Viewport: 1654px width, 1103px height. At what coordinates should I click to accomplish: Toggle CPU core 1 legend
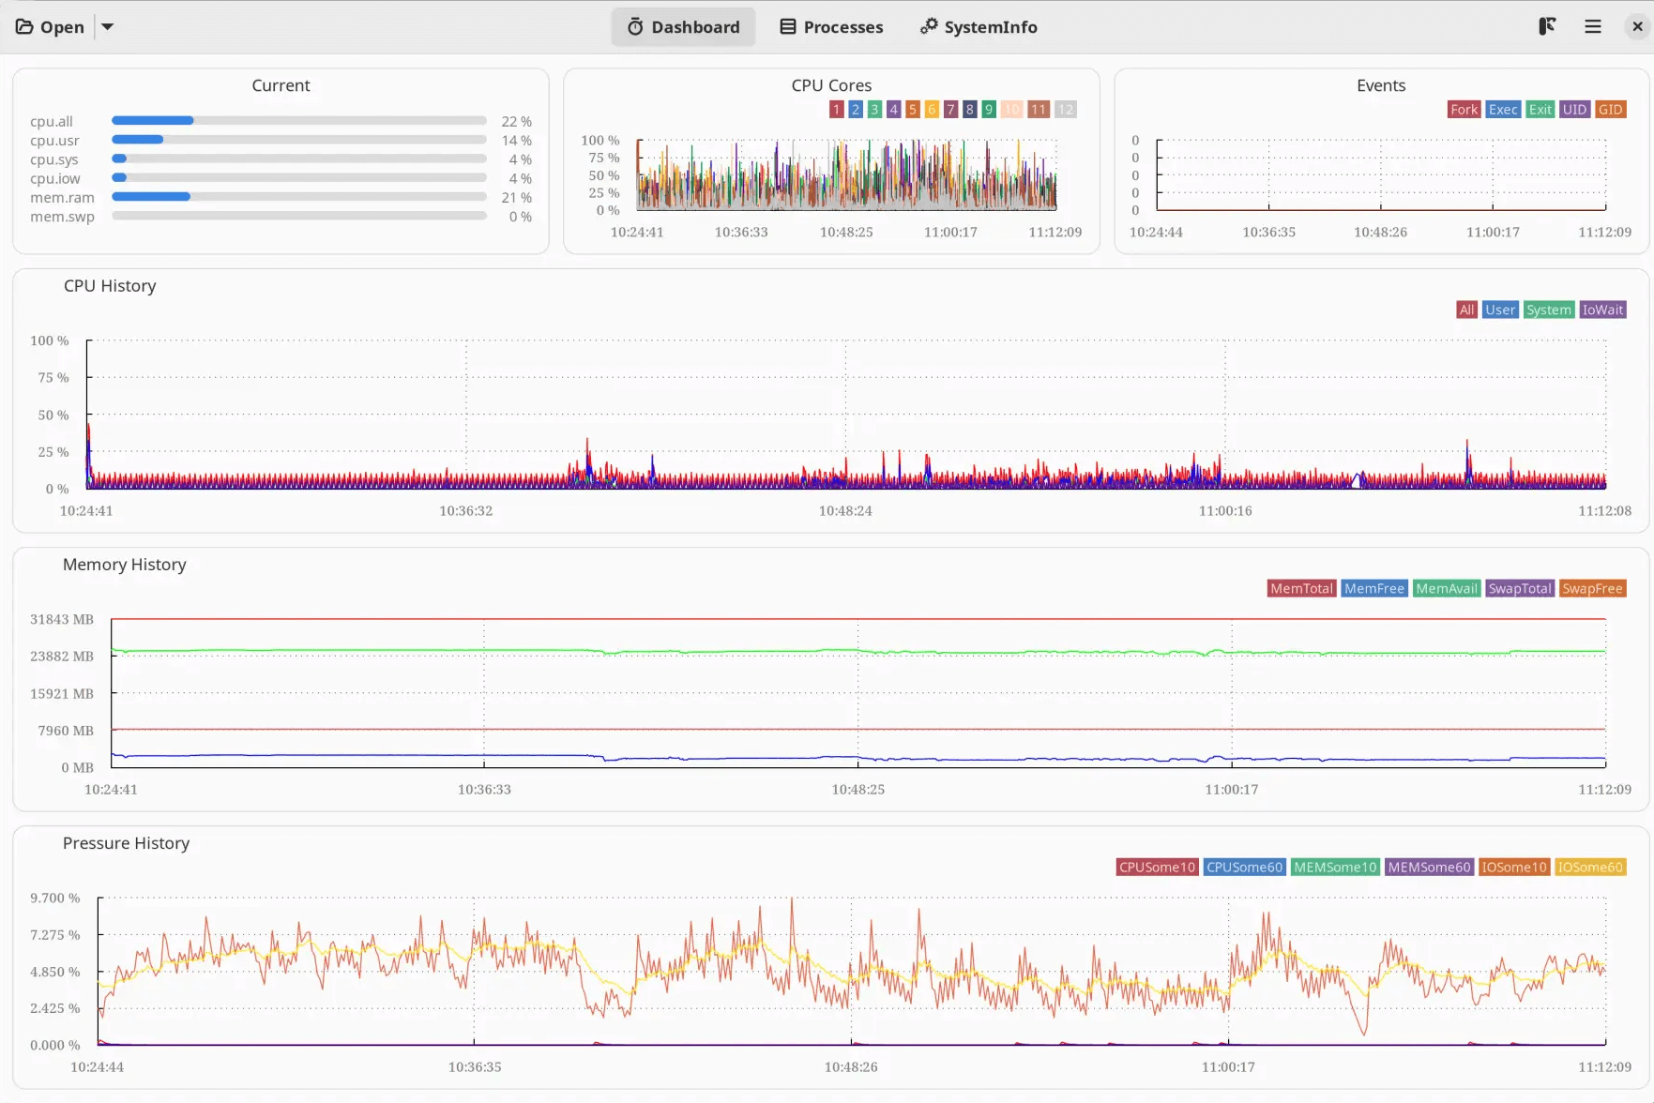(x=837, y=110)
